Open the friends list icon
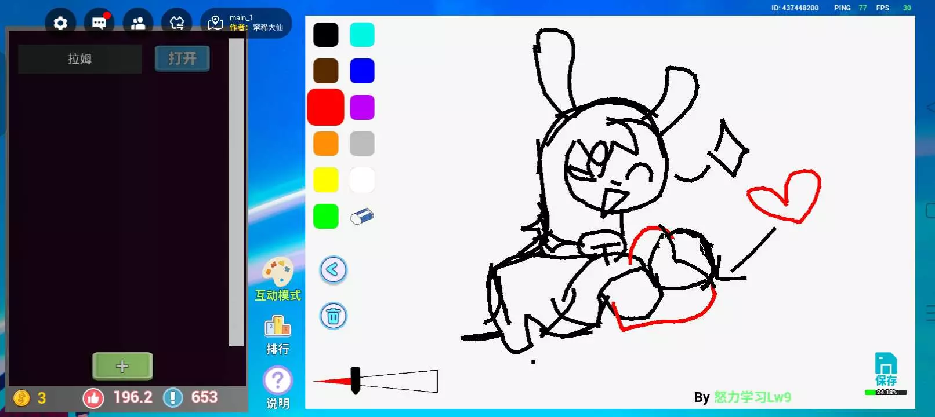The width and height of the screenshot is (935, 417). point(138,23)
